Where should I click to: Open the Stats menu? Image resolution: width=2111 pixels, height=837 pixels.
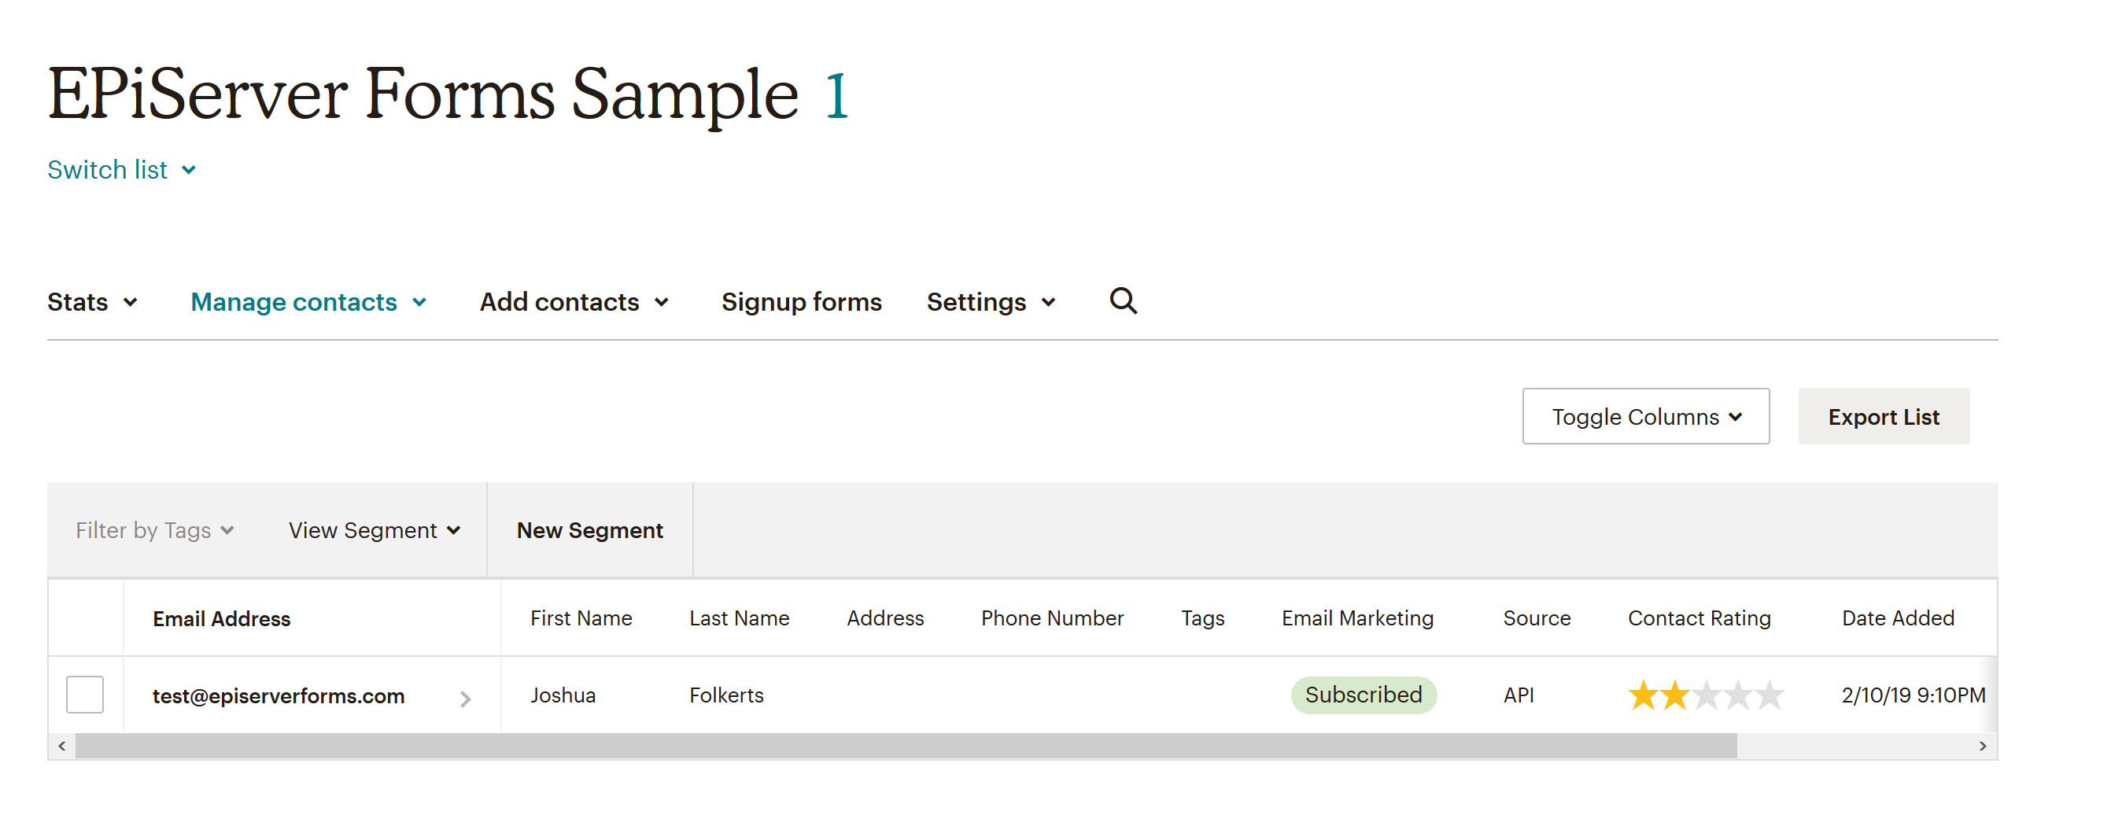92,302
